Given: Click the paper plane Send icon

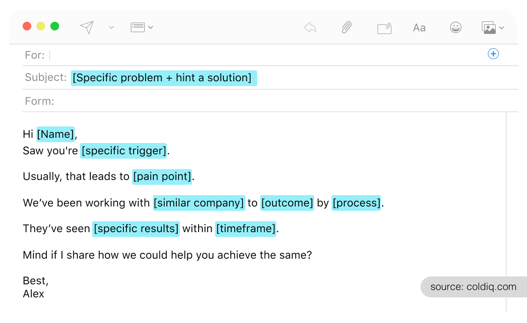Looking at the screenshot, I should [x=87, y=27].
